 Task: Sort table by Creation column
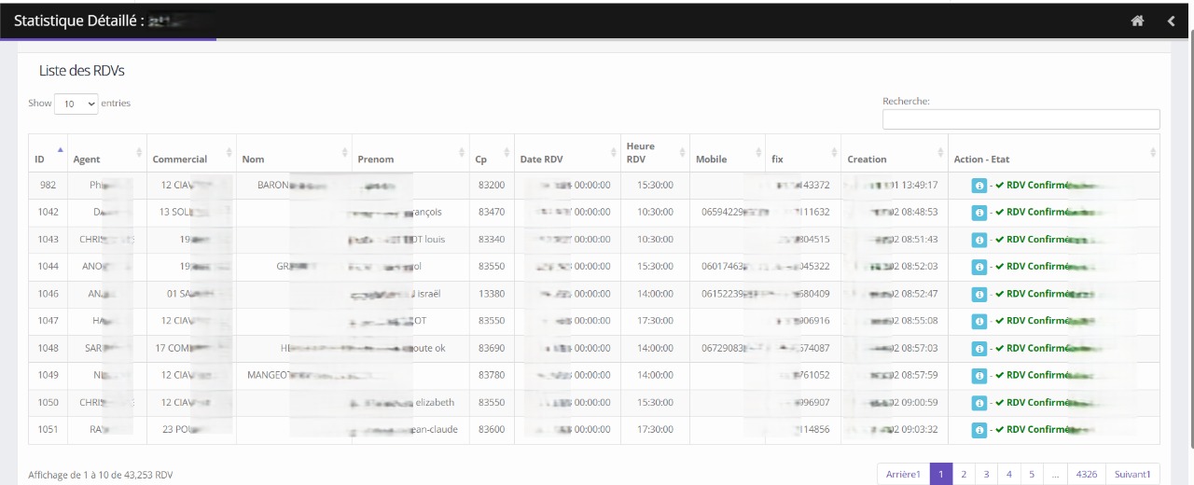click(x=894, y=159)
